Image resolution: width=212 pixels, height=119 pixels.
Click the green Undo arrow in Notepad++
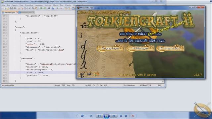click(41, 8)
